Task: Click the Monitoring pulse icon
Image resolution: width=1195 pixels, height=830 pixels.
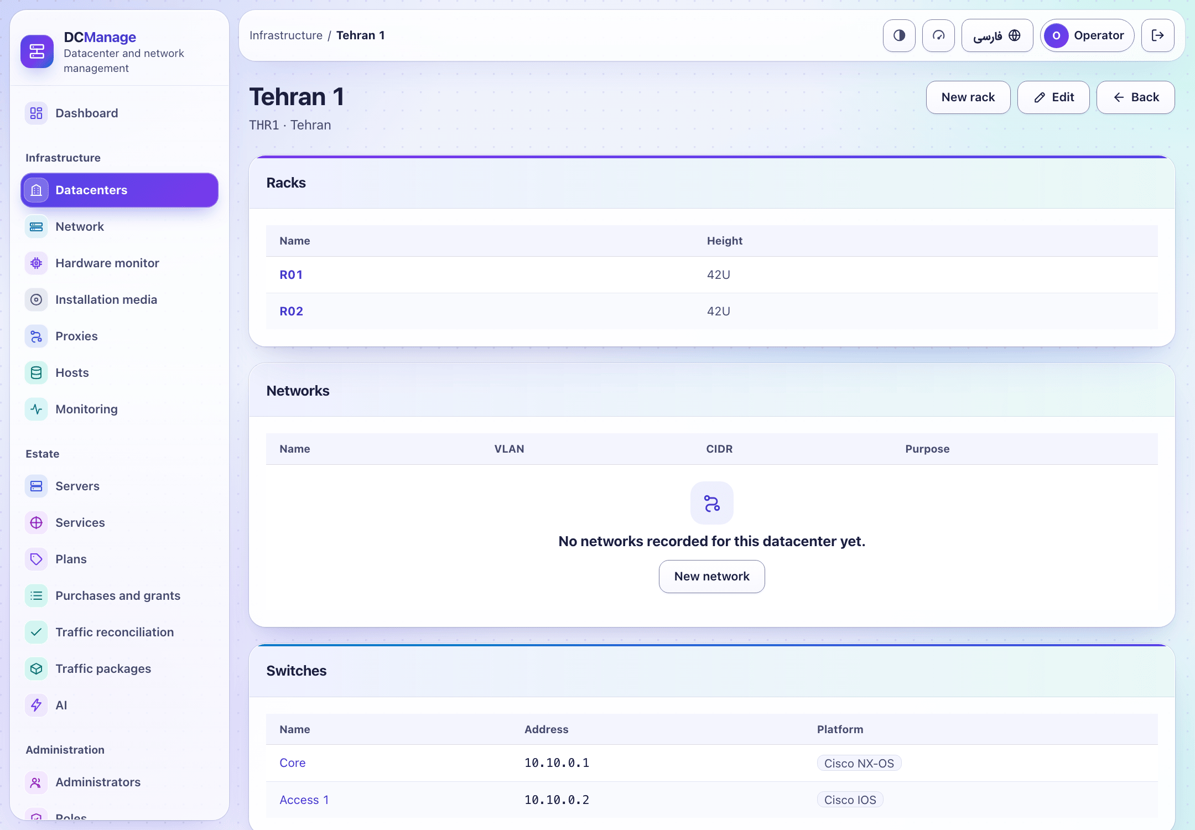Action: [37, 409]
